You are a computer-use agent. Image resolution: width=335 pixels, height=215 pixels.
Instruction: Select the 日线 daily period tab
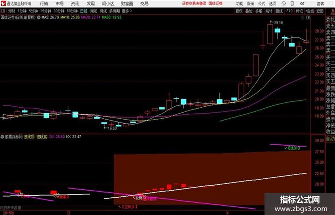[84, 11]
